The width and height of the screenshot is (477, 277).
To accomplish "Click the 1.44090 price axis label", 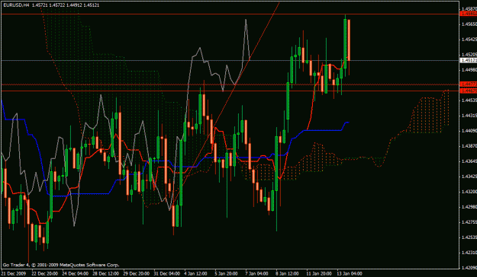I will point(469,131).
